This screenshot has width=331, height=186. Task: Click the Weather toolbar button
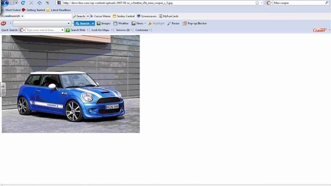(x=121, y=23)
